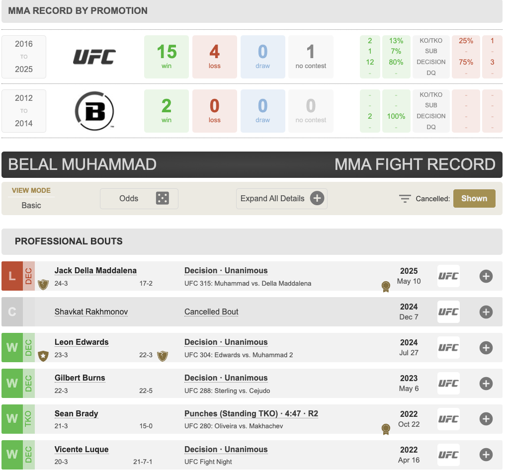The height and width of the screenshot is (471, 507).
Task: Expand details of Vicente Luque bout
Action: (x=486, y=455)
